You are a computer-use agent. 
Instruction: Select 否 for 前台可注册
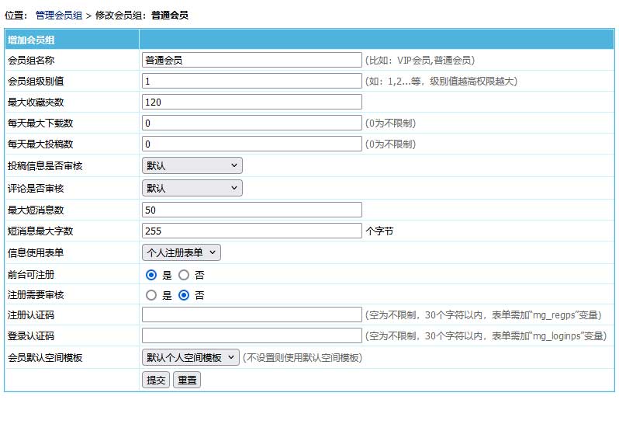pyautogui.click(x=184, y=274)
